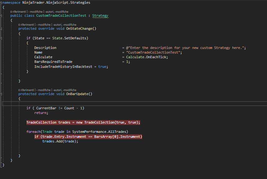The height and width of the screenshot is (179, 267).
Task: Click 'CurrentBar' in the if condition
Action: coord(46,108)
